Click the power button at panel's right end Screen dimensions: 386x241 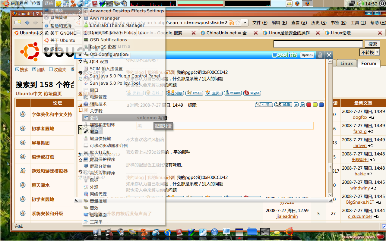click(382, 4)
